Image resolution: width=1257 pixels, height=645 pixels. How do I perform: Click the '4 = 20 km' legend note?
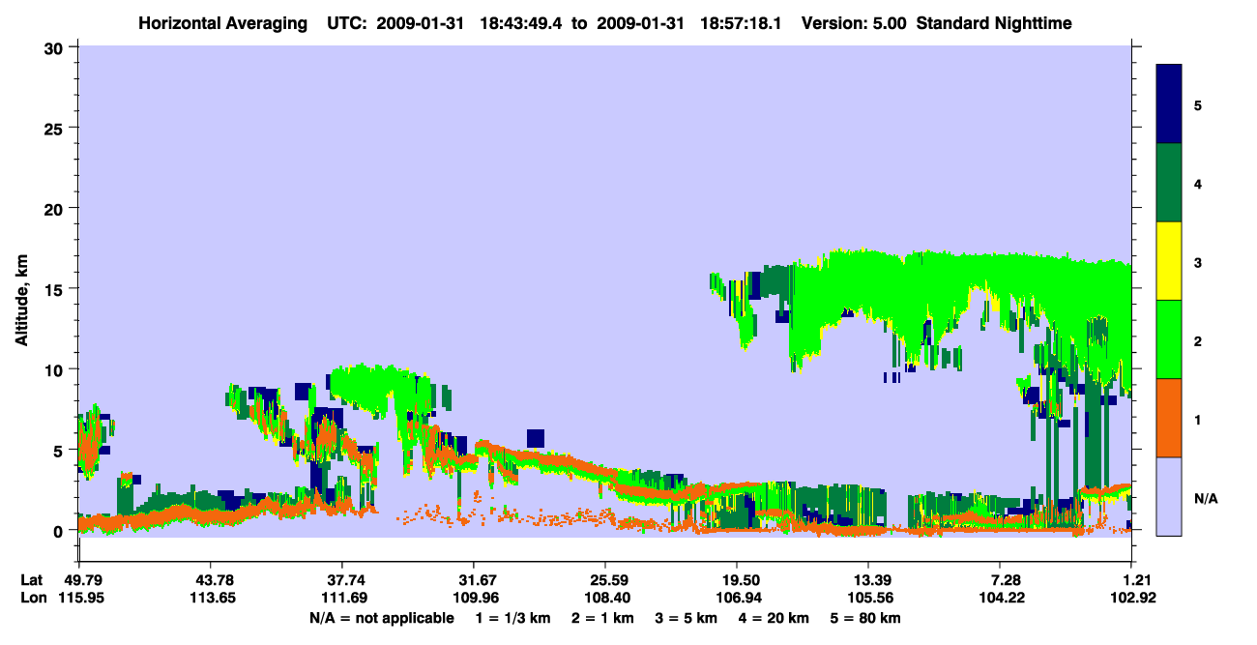(x=775, y=618)
